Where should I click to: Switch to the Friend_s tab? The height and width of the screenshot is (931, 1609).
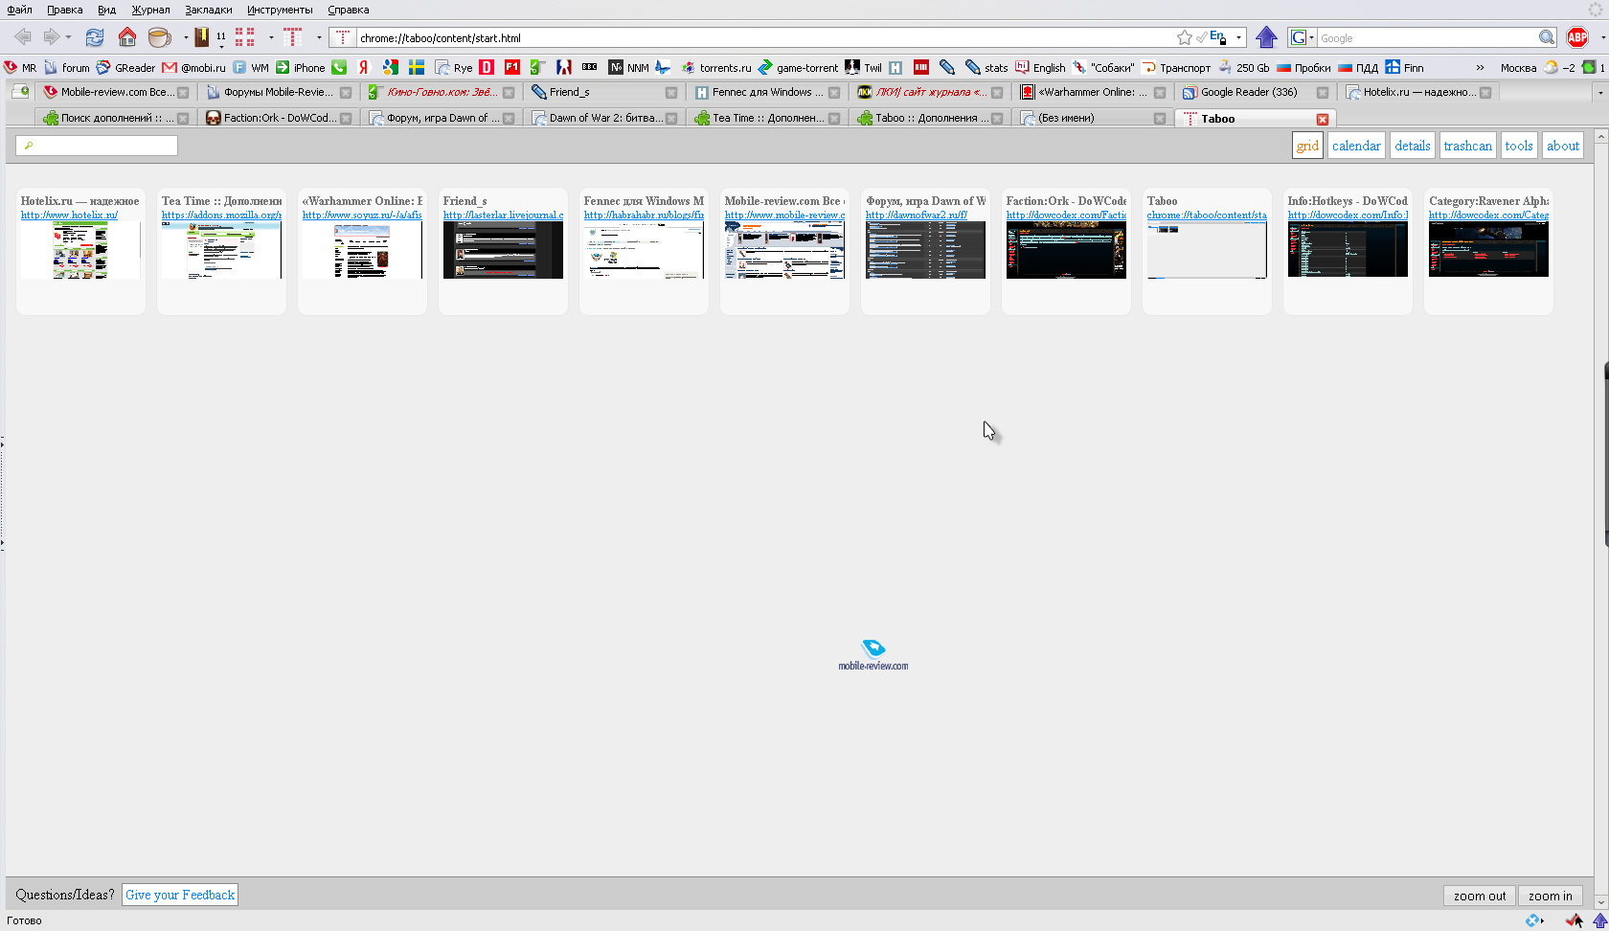tap(603, 92)
